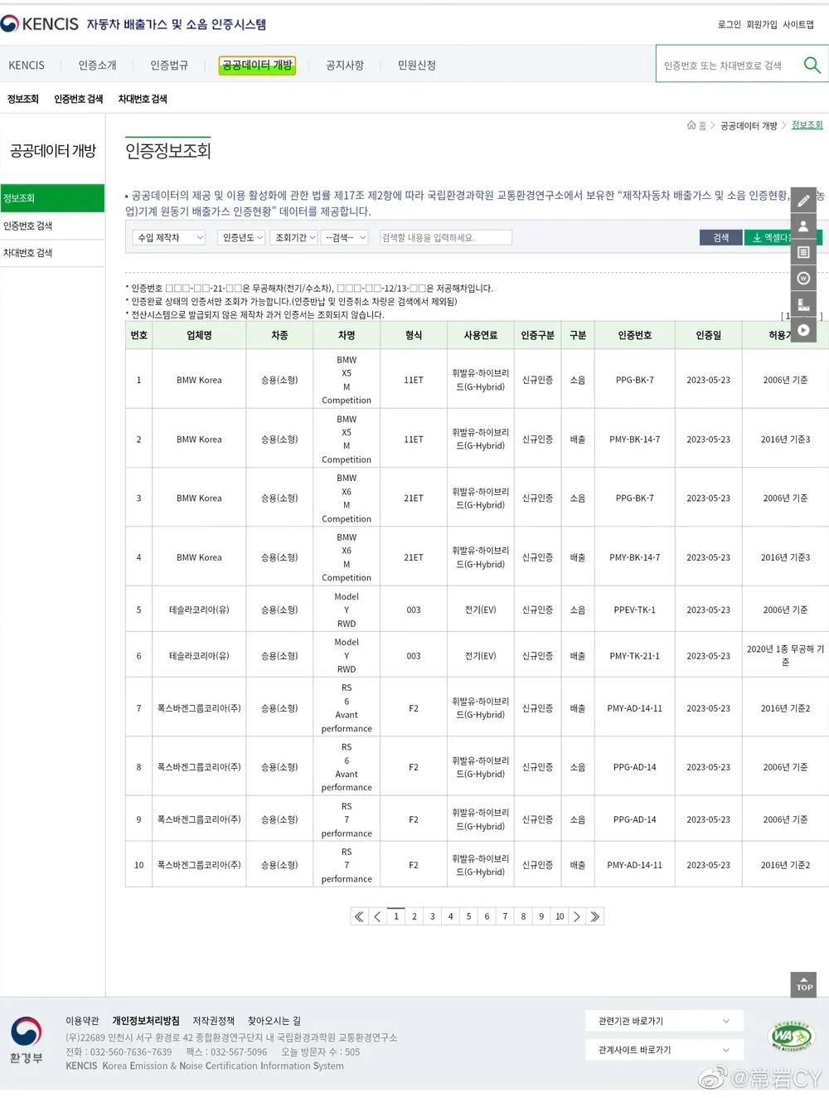Click the play icon in floating toolbar
This screenshot has width=829, height=1098.
pos(803,330)
